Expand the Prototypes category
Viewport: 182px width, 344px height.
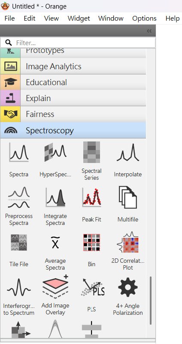point(73,53)
